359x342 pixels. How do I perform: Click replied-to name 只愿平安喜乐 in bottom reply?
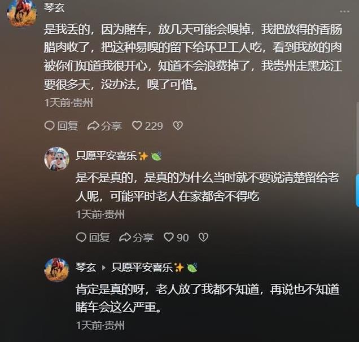click(x=142, y=267)
